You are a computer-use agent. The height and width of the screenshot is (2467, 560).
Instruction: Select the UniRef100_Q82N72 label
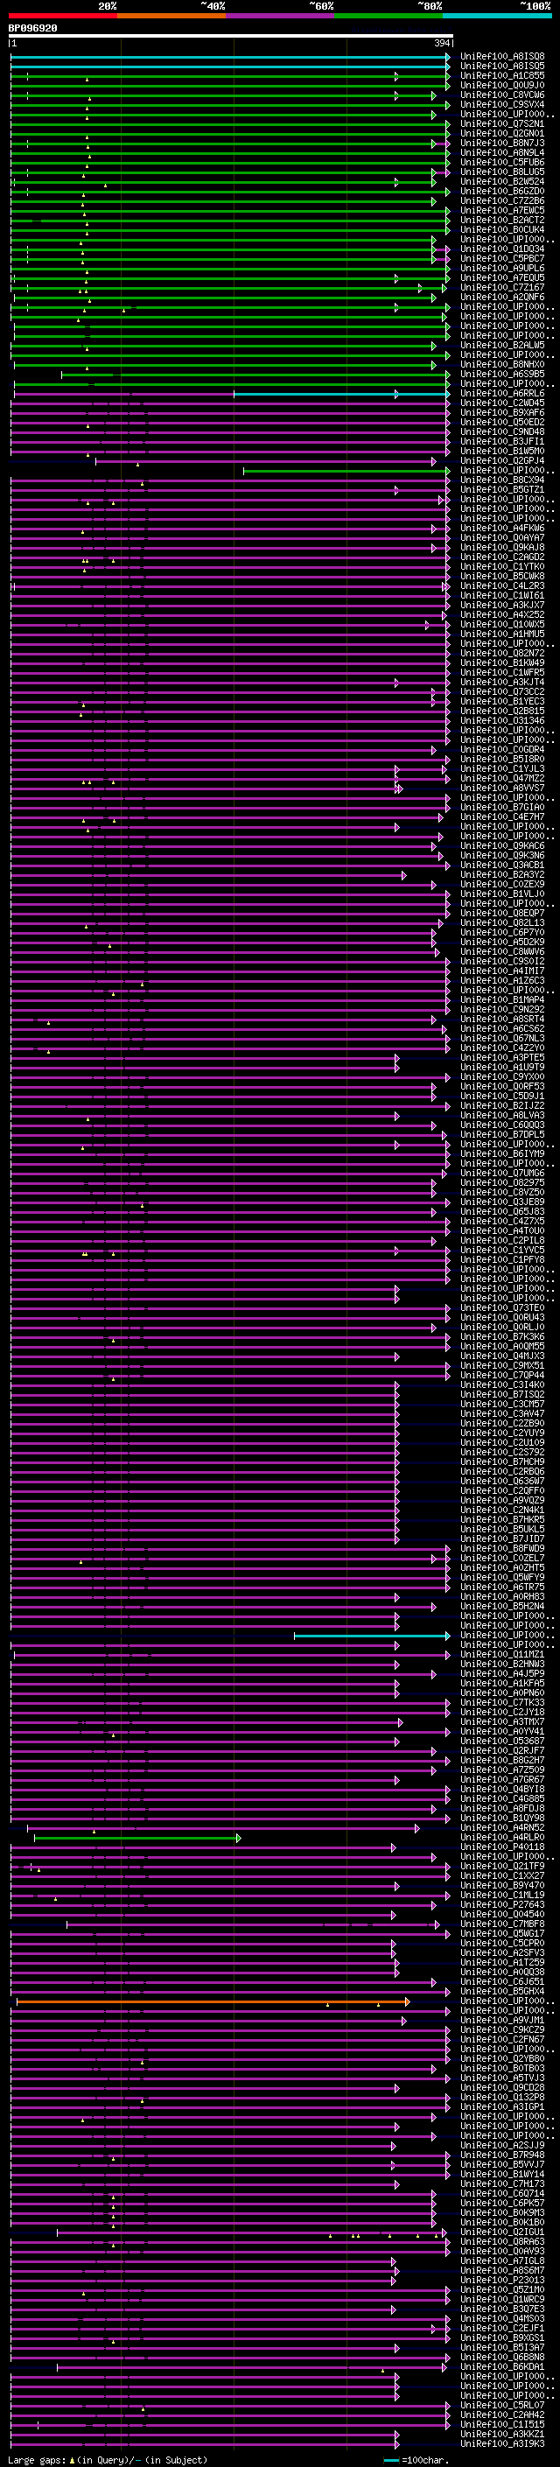pyautogui.click(x=501, y=653)
